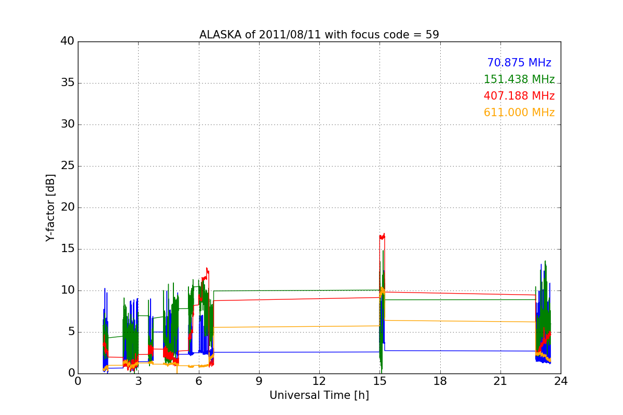Click the y-axis tick label 25
The image size is (623, 415).
tap(67, 166)
